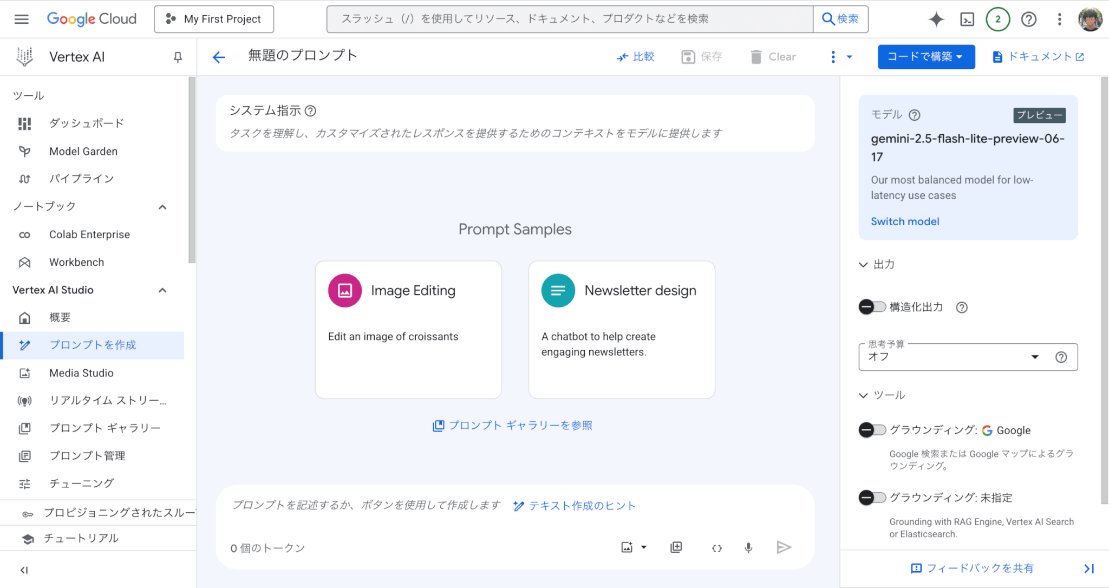This screenshot has width=1109, height=588.
Task: Click the structured output help icon
Action: pos(962,308)
